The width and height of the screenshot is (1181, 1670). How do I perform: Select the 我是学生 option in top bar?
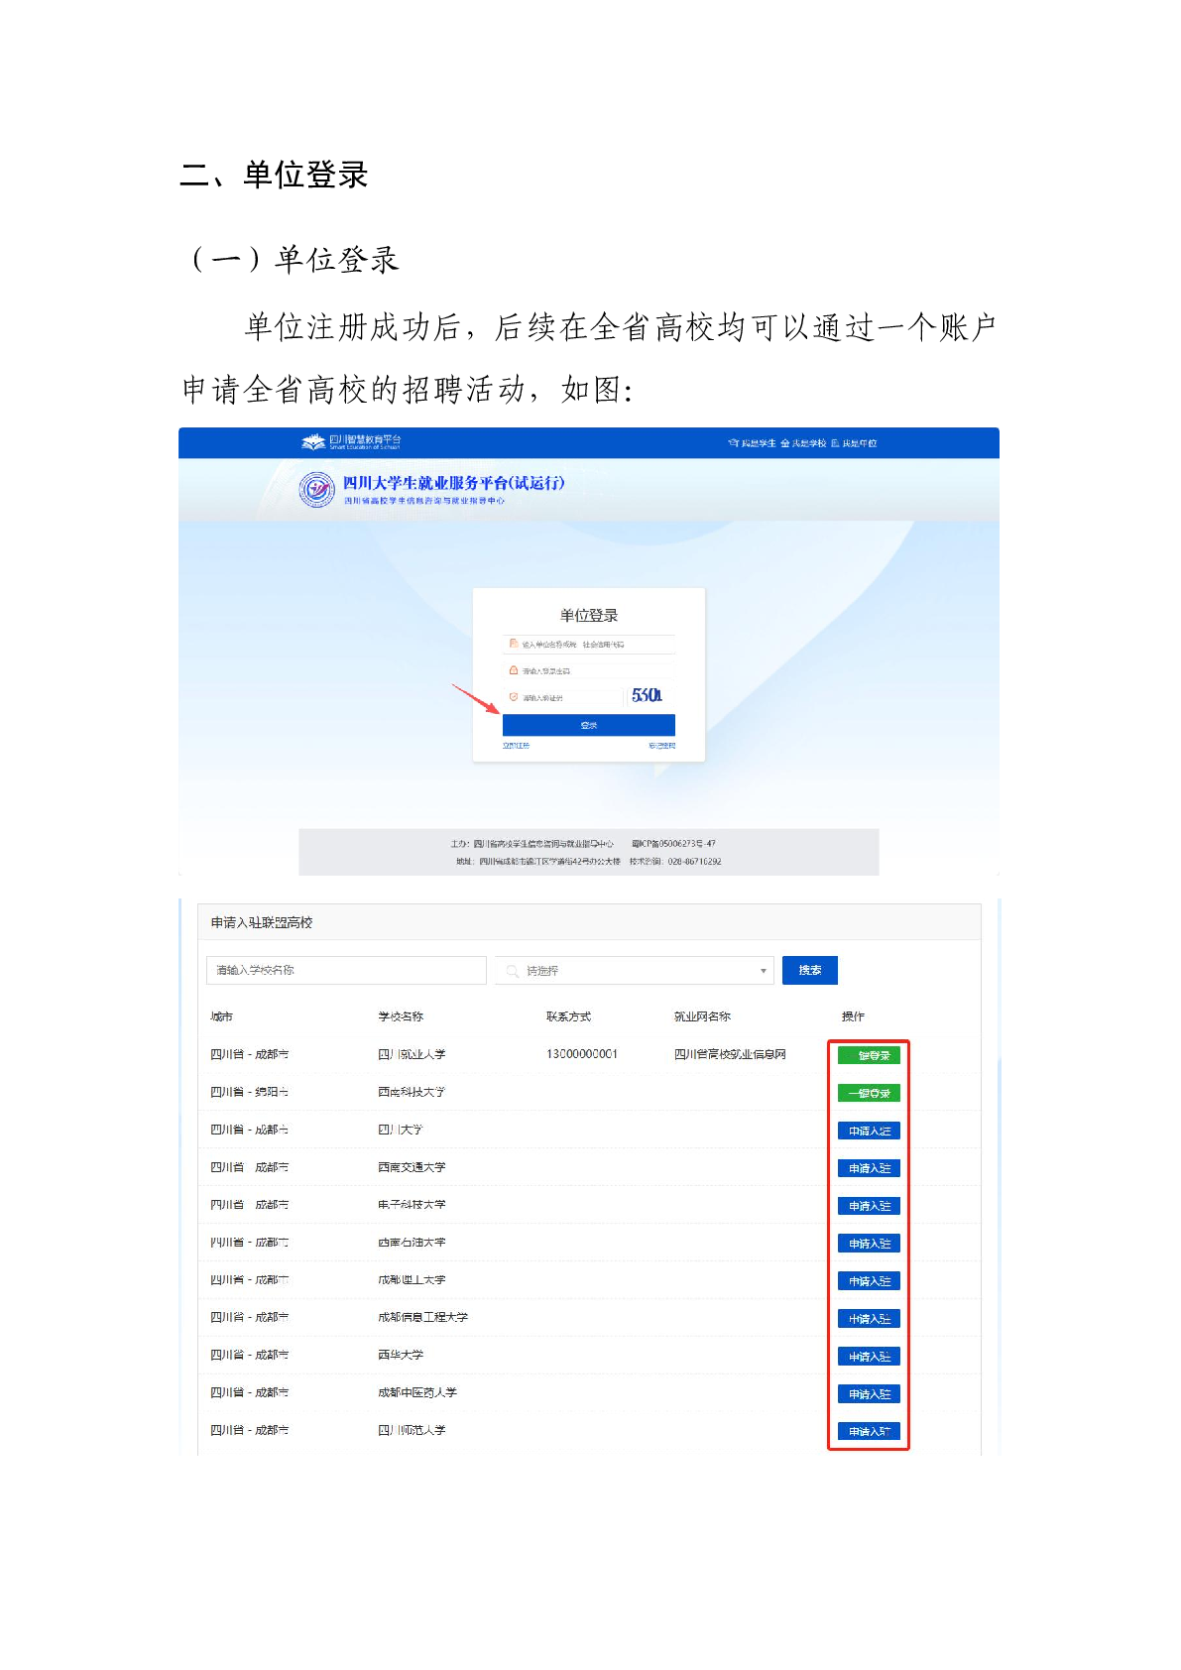pos(753,443)
